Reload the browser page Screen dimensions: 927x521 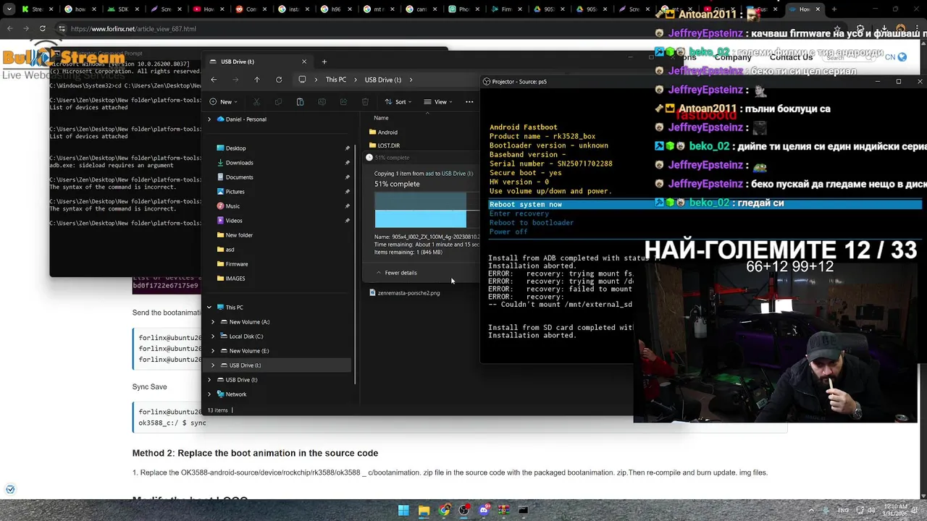43,29
